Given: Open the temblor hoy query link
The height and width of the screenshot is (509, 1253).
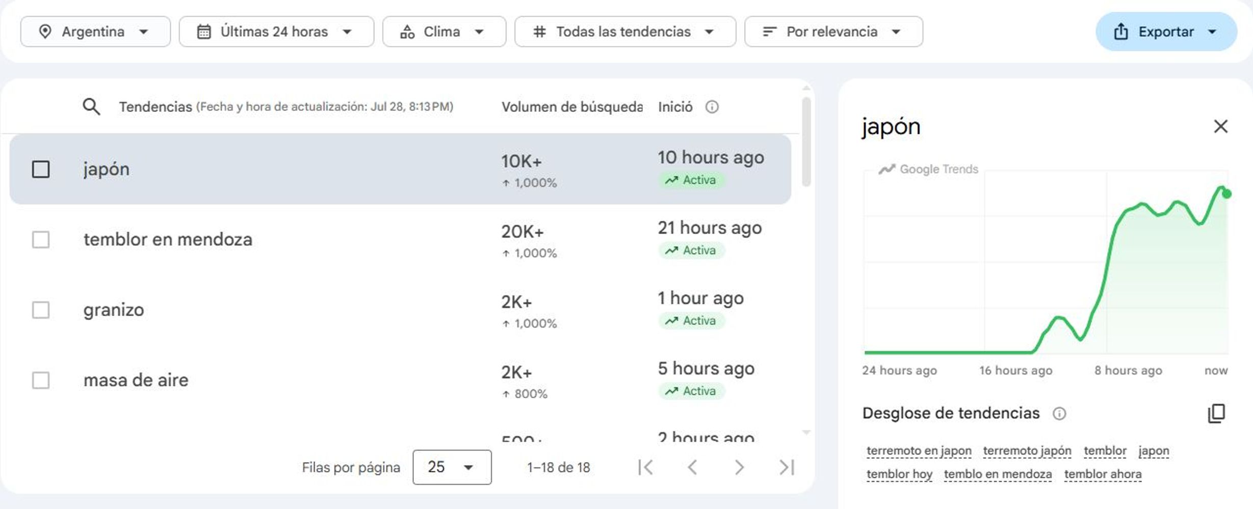Looking at the screenshot, I should click(x=899, y=474).
